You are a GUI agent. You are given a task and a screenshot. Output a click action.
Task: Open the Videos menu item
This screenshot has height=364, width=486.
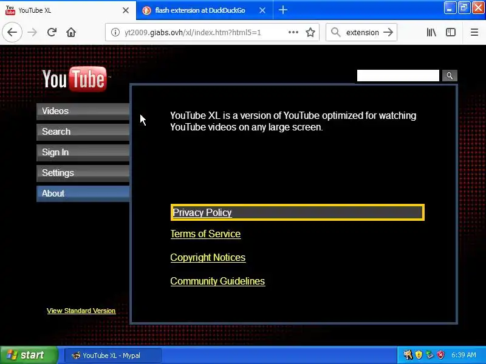(x=83, y=111)
